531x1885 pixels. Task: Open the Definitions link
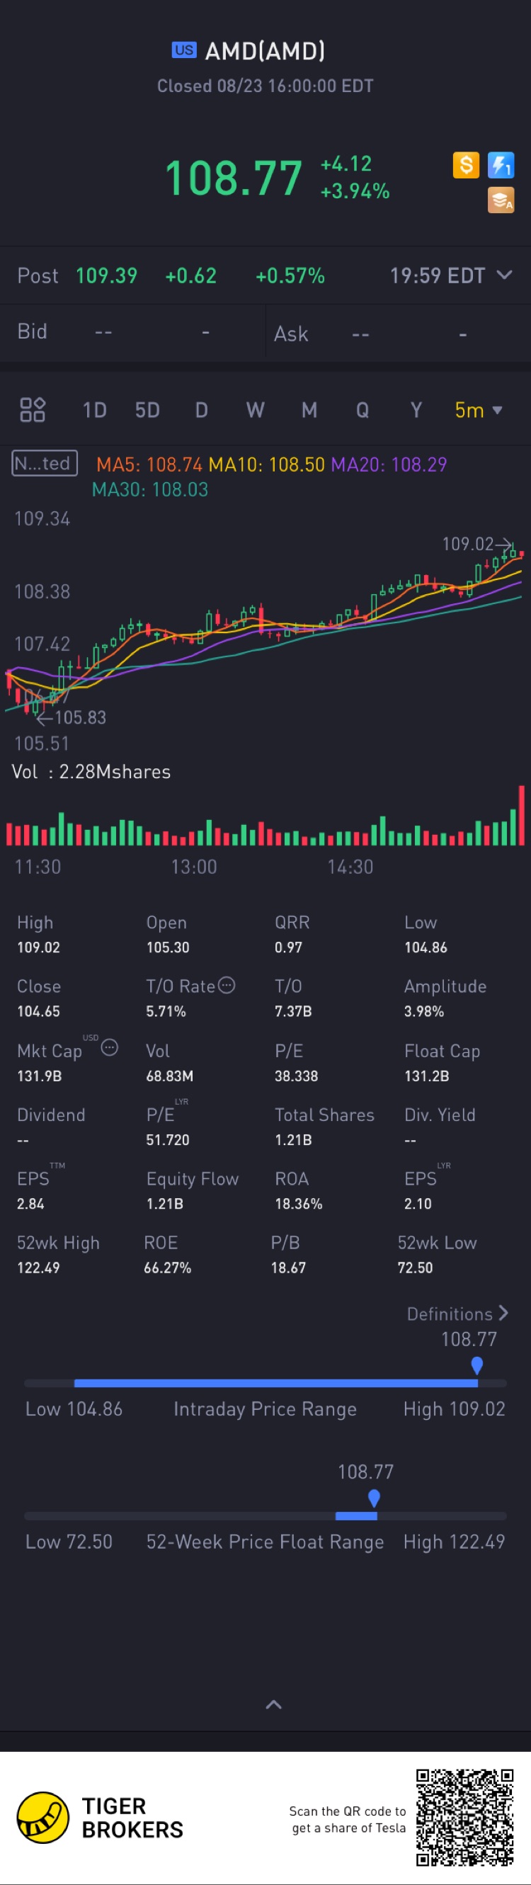(x=457, y=1314)
